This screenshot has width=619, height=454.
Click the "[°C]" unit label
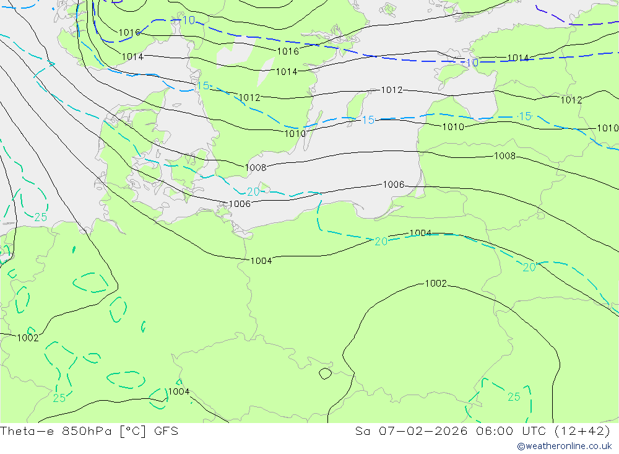(x=132, y=430)
